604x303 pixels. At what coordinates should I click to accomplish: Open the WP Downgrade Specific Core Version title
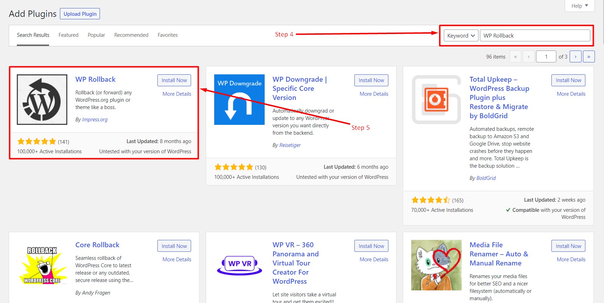pos(300,88)
